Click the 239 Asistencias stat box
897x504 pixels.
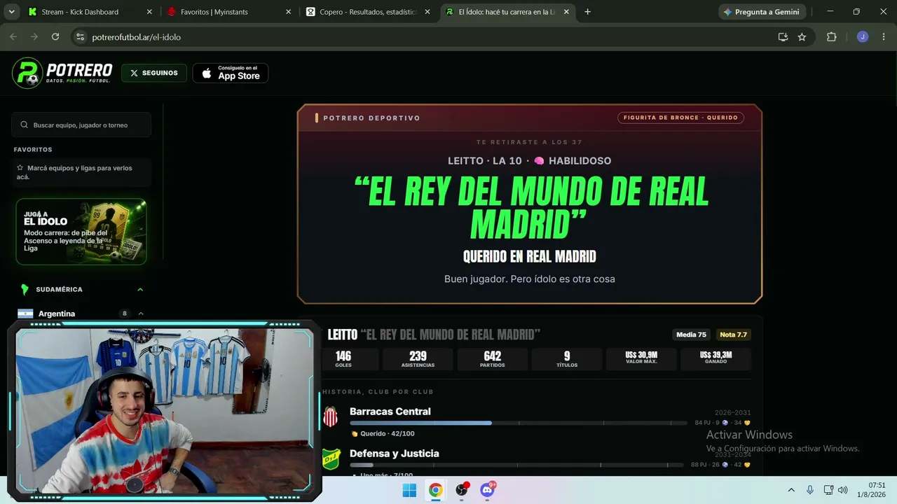click(418, 359)
